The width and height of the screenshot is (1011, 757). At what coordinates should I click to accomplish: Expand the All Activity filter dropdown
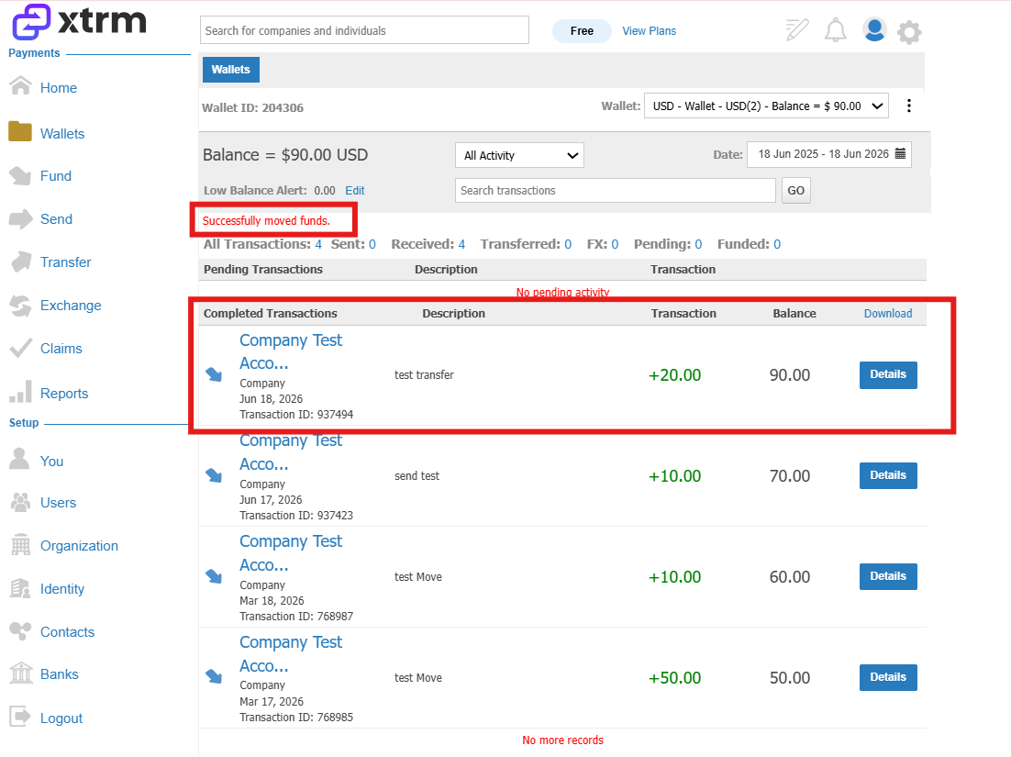519,155
